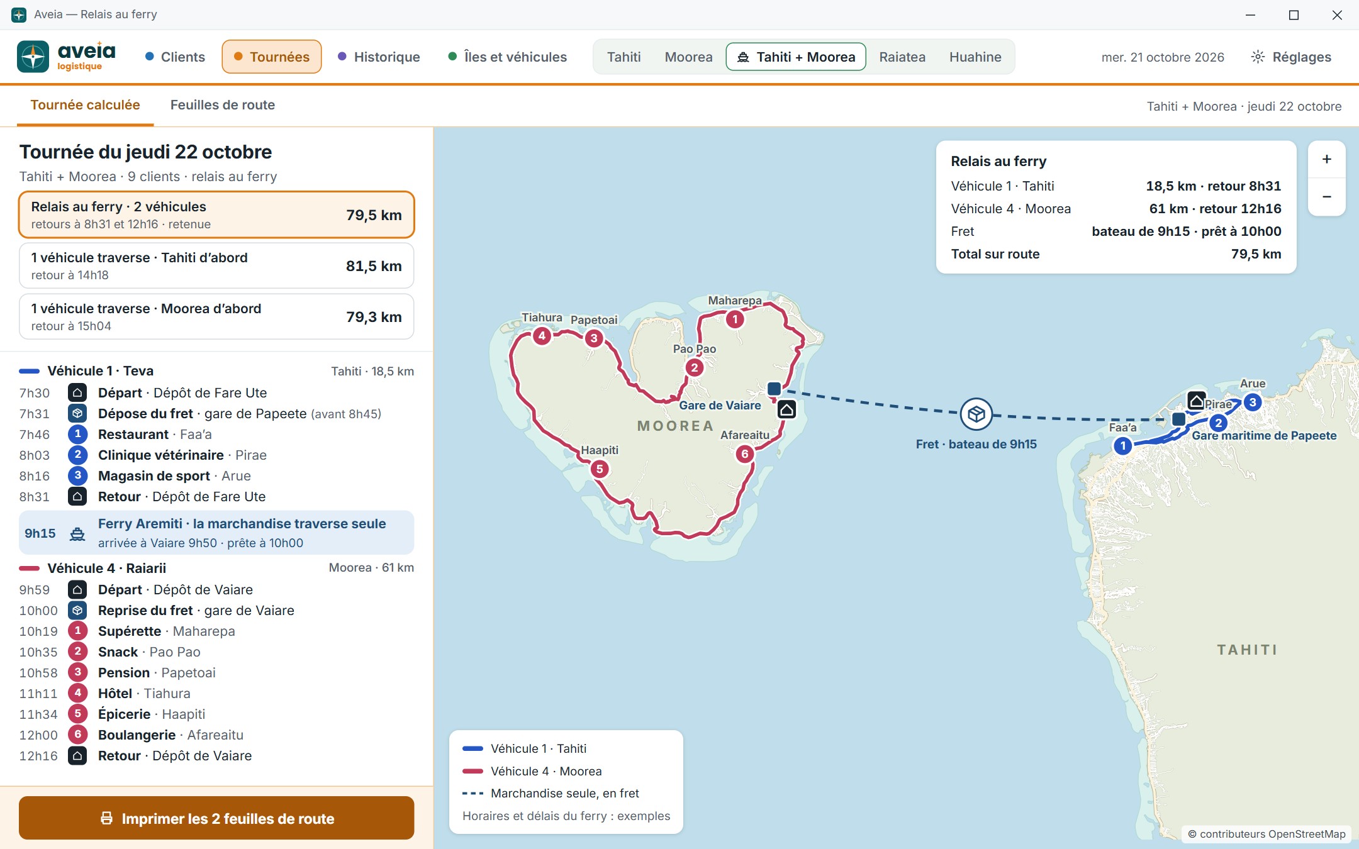Click the home icon in Départ Dépôt de Vaiare row
This screenshot has height=849, width=1359.
77,589
